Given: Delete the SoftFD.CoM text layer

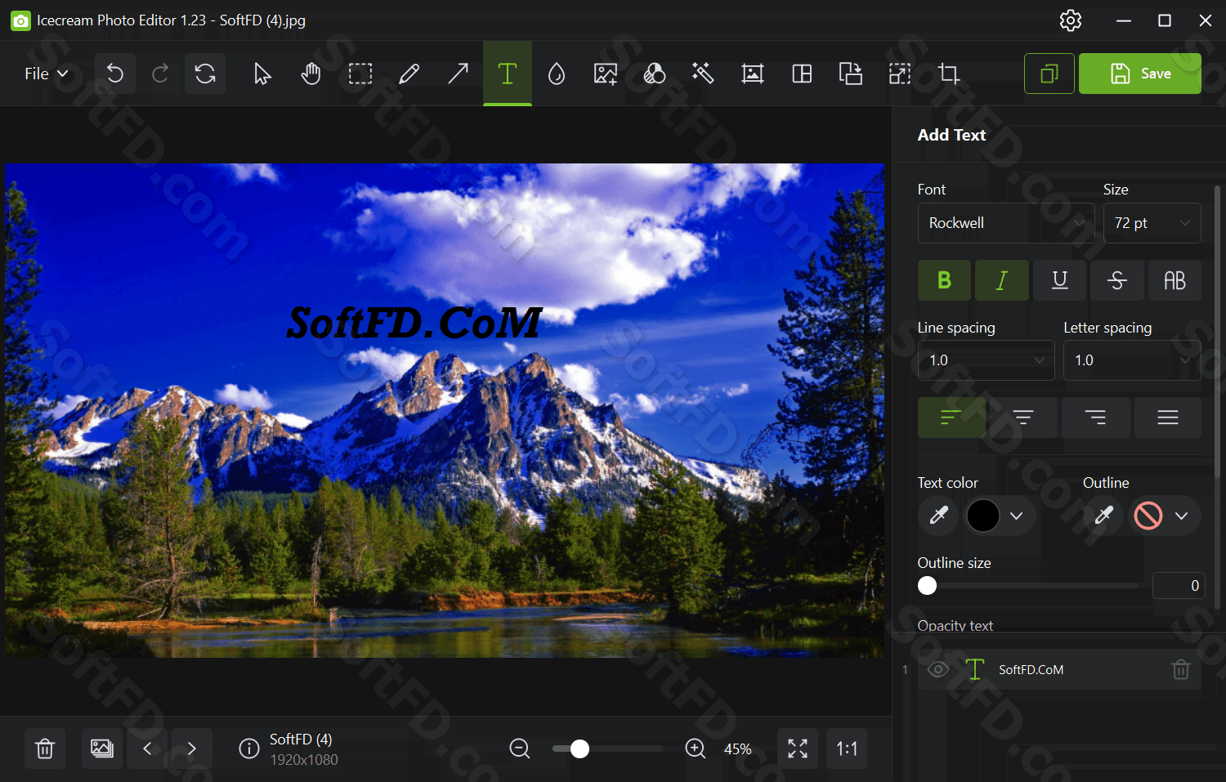Looking at the screenshot, I should click(x=1181, y=670).
